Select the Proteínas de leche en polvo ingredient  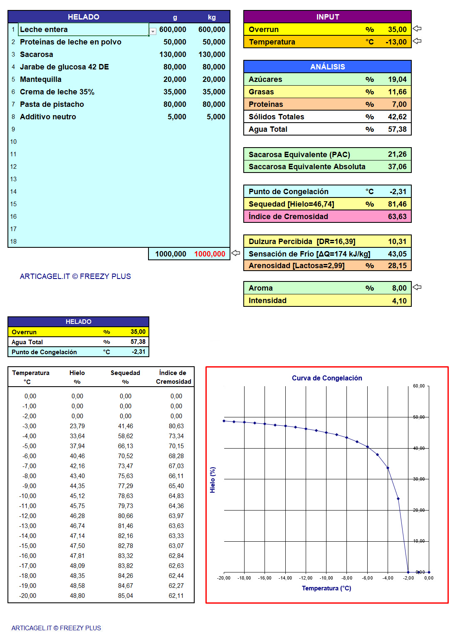(x=71, y=42)
